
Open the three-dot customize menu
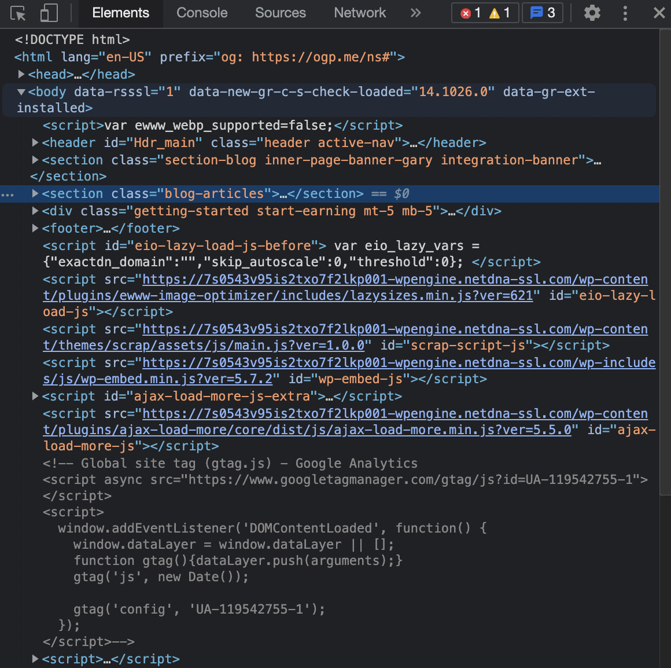(x=625, y=13)
